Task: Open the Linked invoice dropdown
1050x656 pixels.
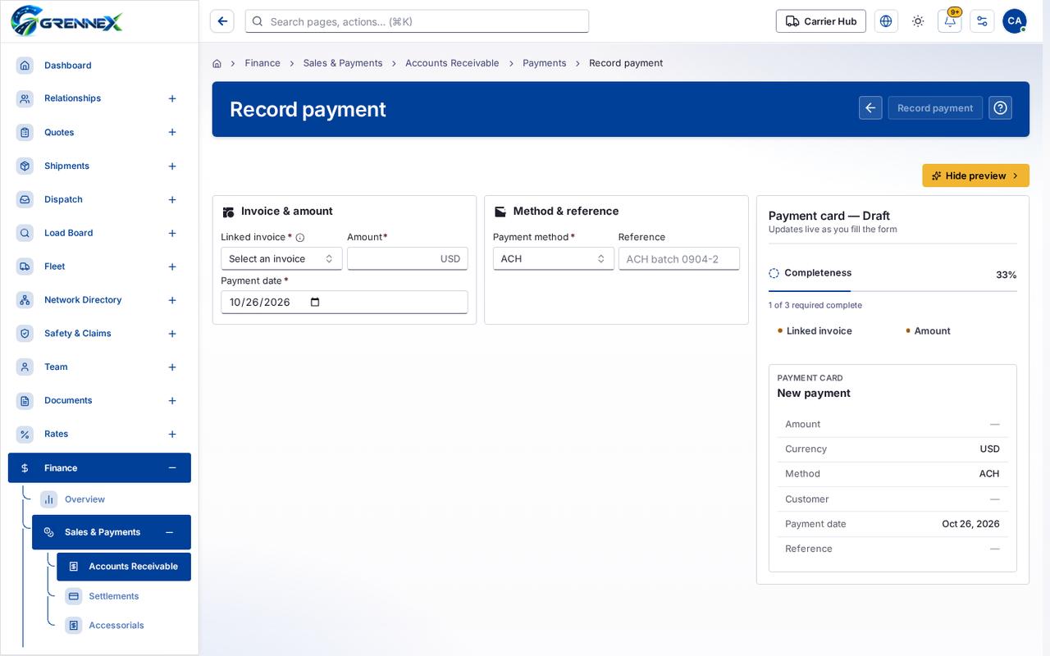Action: click(x=281, y=258)
